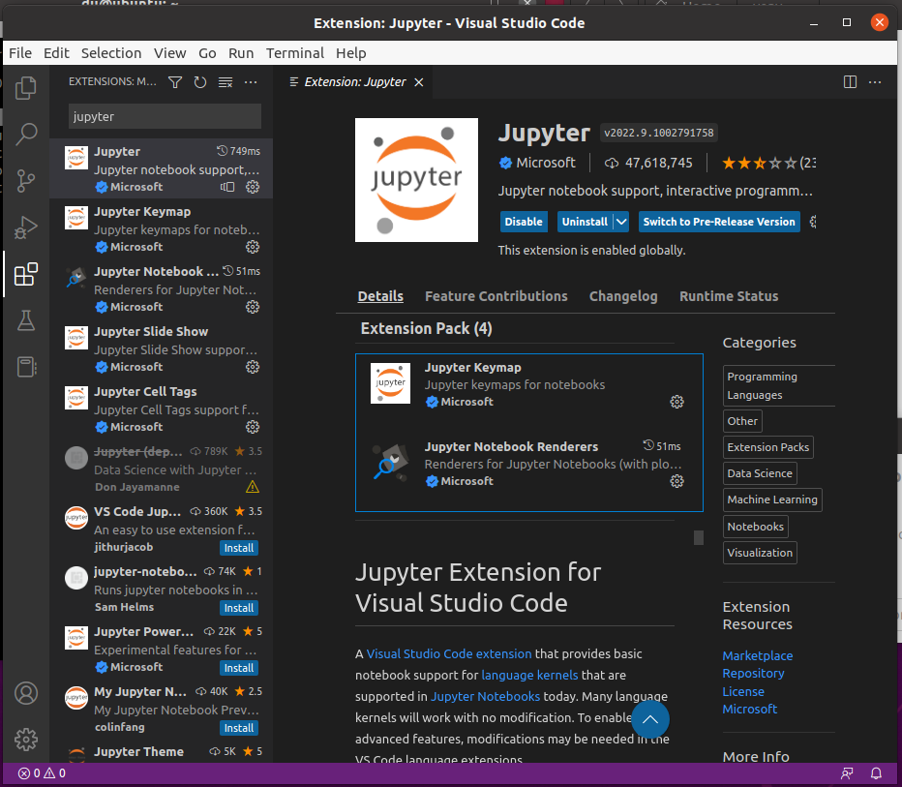This screenshot has height=787, width=902.
Task: Open manage gear for Jupyter Keymap row
Action: coord(253,247)
